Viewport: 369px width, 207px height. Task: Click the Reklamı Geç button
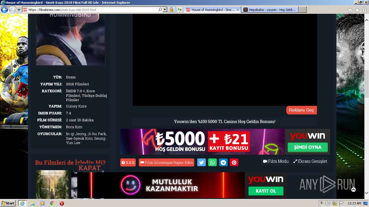[x=301, y=110]
